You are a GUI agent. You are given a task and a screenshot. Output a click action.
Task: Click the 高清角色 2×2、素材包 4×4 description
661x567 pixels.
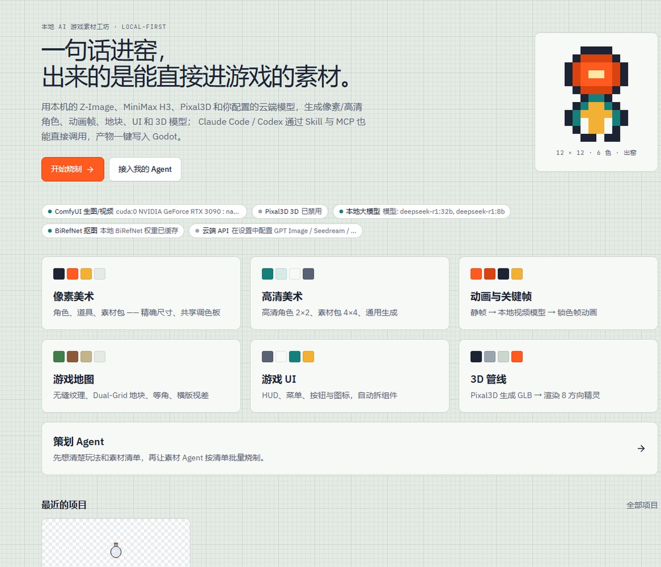[330, 313]
